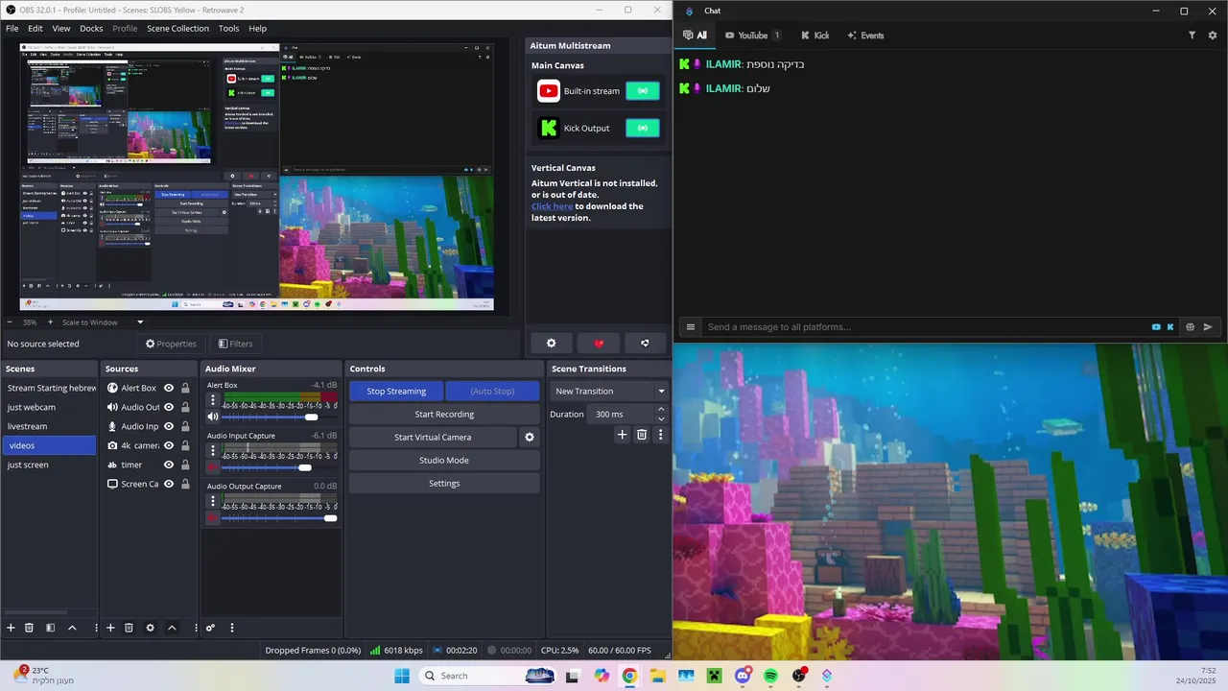1228x691 pixels.
Task: Click the YouTube logo beside Built-in stream
Action: pos(549,91)
